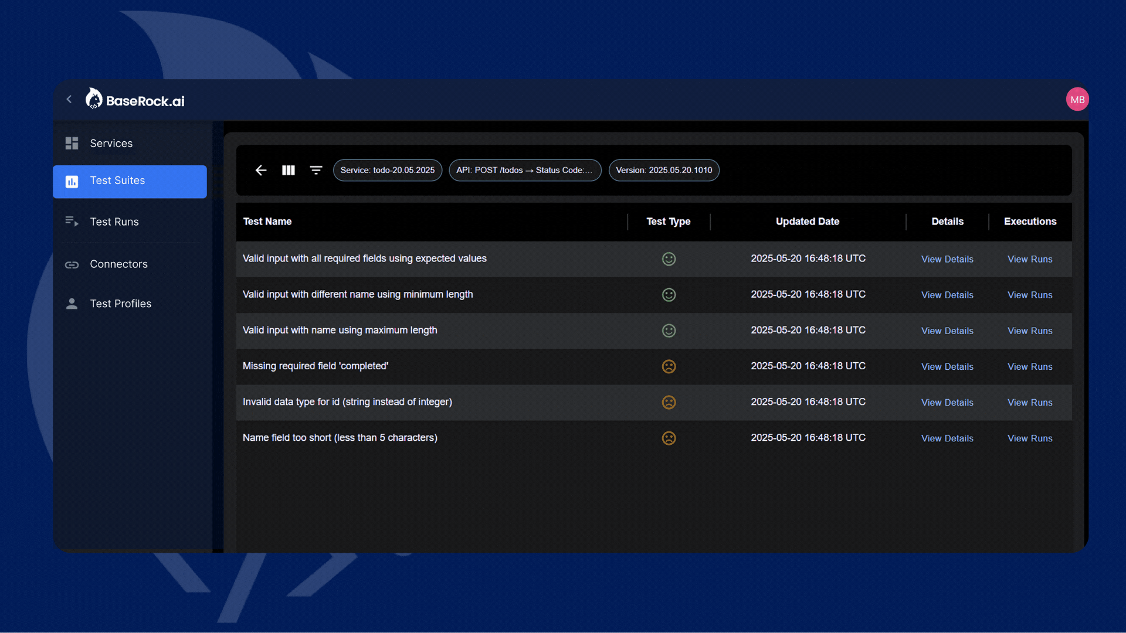Expand the API POST /todos filter chip
The image size is (1126, 633).
(525, 170)
